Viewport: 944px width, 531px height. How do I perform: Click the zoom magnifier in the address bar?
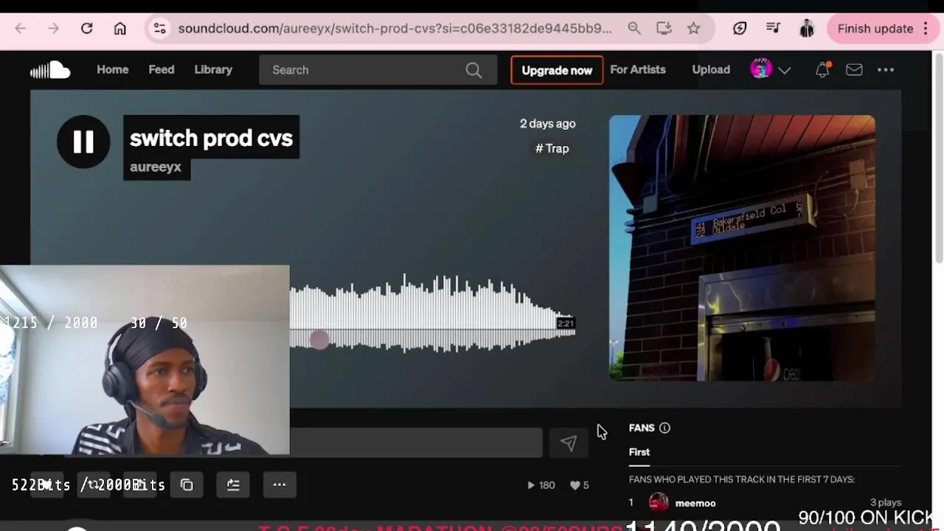coord(634,29)
